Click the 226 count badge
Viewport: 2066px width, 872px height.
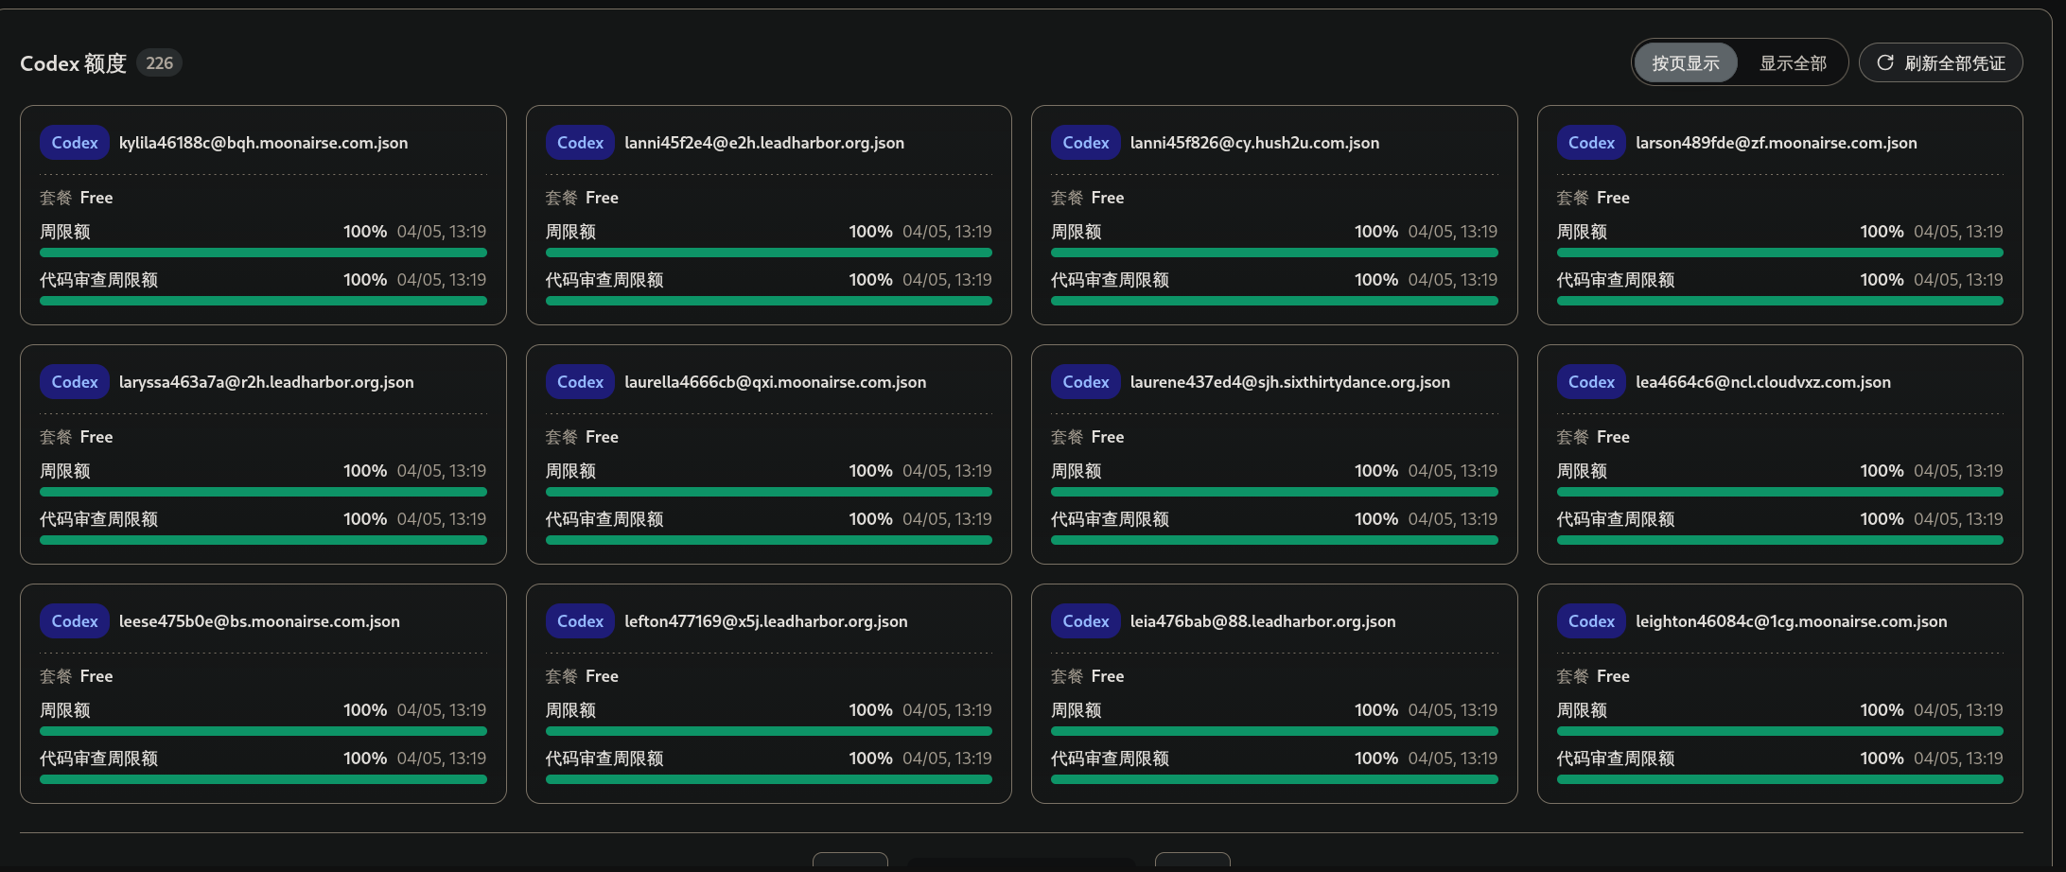(159, 63)
